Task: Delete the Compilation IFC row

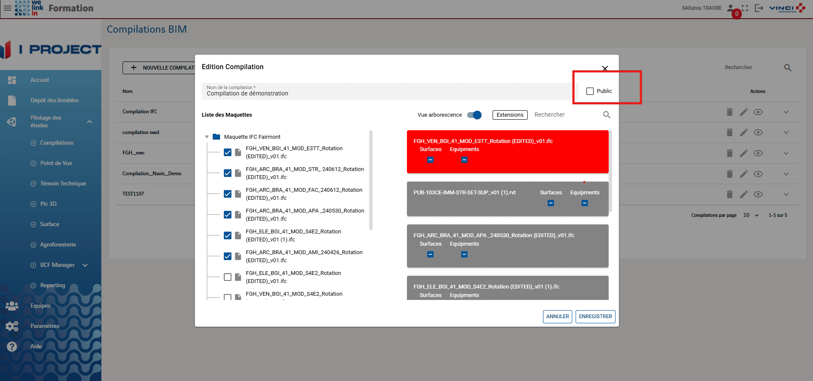Action: pyautogui.click(x=729, y=112)
